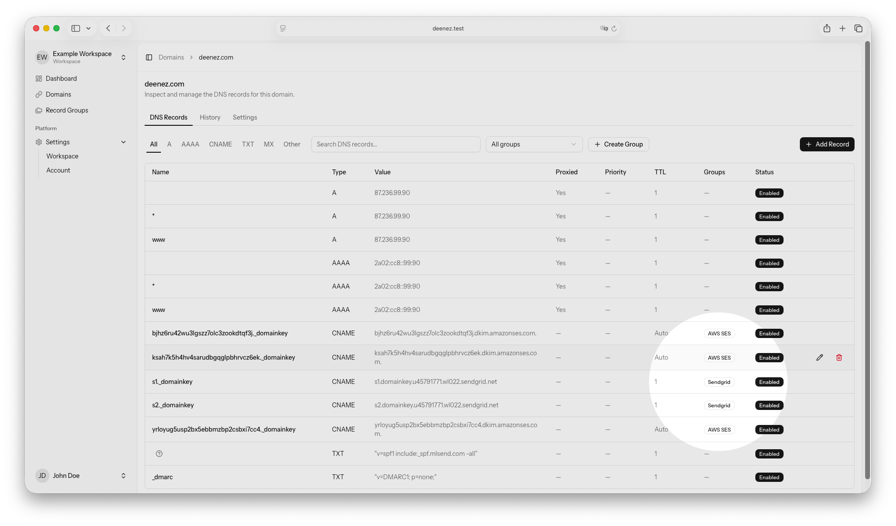This screenshot has height=526, width=896.
Task: Select the s1._domainkey record name
Action: 172,382
